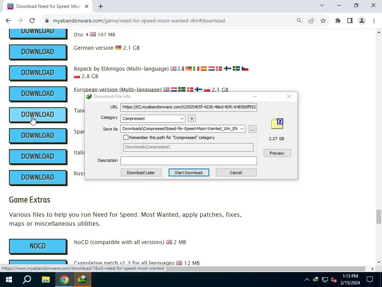Screen dimensions: 382x287
Task: Click the scroll down arrow on page
Action: pyautogui.click(x=379, y=263)
